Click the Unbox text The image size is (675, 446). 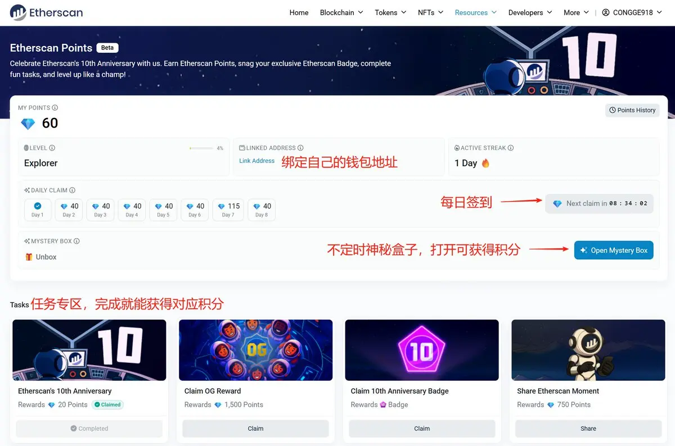coord(46,257)
